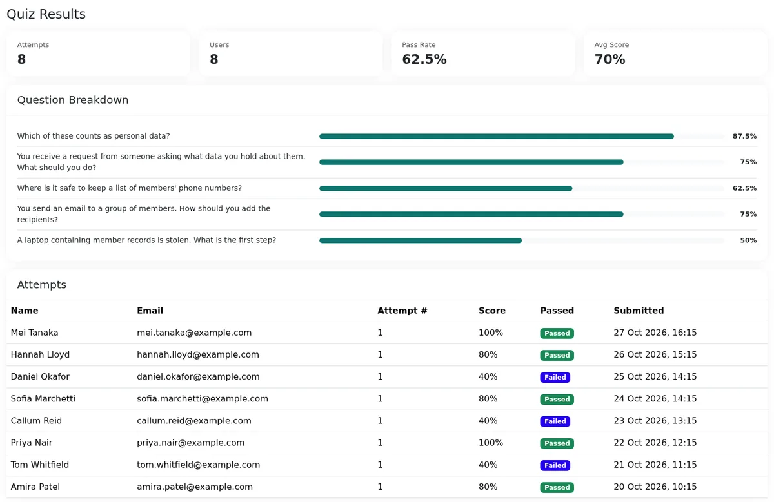Click the Question Breakdown section heading
774x502 pixels.
73,100
